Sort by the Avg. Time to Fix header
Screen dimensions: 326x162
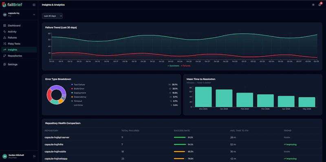(x=239, y=131)
